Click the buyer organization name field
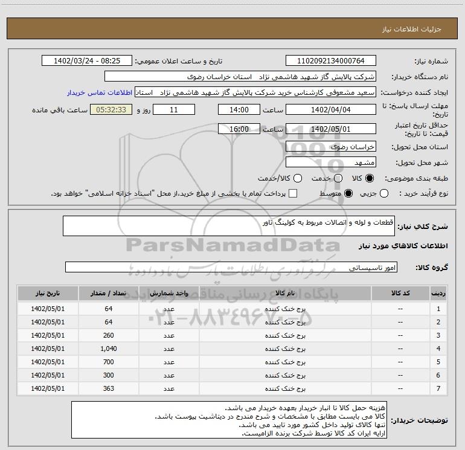The width and height of the screenshot is (465, 450). coord(240,77)
